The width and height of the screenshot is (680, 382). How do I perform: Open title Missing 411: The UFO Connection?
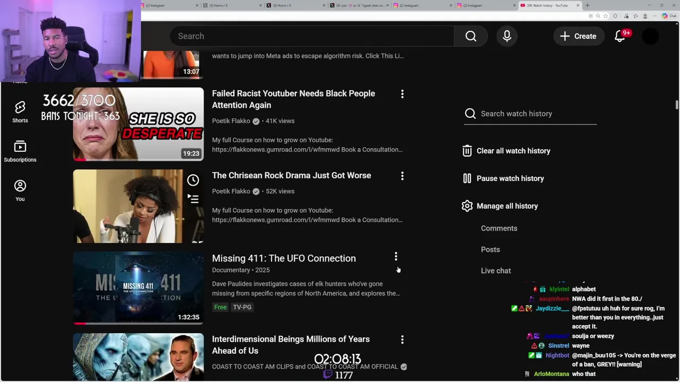[x=284, y=258]
